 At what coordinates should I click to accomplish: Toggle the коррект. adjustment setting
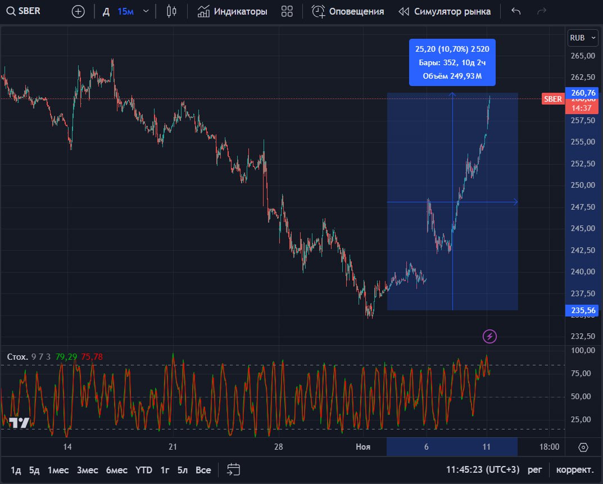tap(575, 470)
